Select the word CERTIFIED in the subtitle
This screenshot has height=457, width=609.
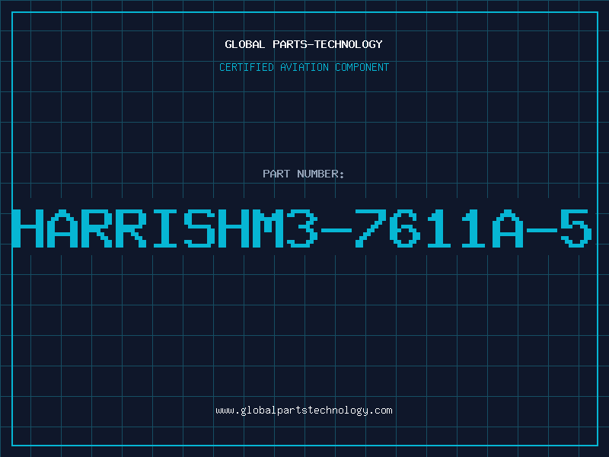[247, 67]
